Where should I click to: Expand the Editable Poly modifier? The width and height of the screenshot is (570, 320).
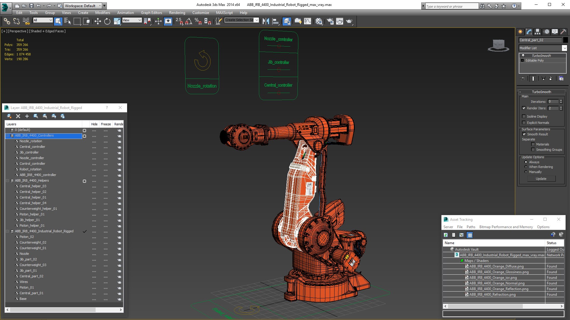pyautogui.click(x=522, y=60)
